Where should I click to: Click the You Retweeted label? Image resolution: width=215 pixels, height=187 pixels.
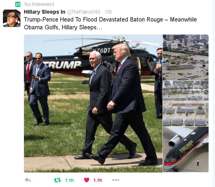[39, 4]
